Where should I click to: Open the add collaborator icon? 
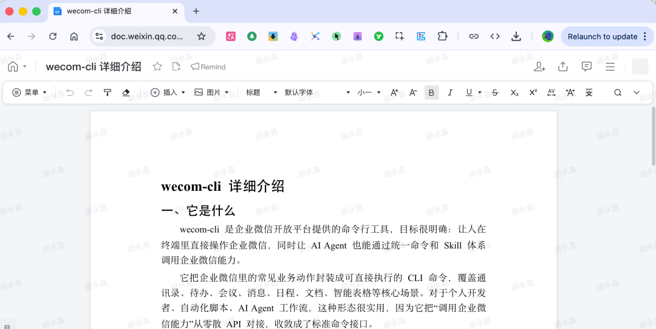540,67
